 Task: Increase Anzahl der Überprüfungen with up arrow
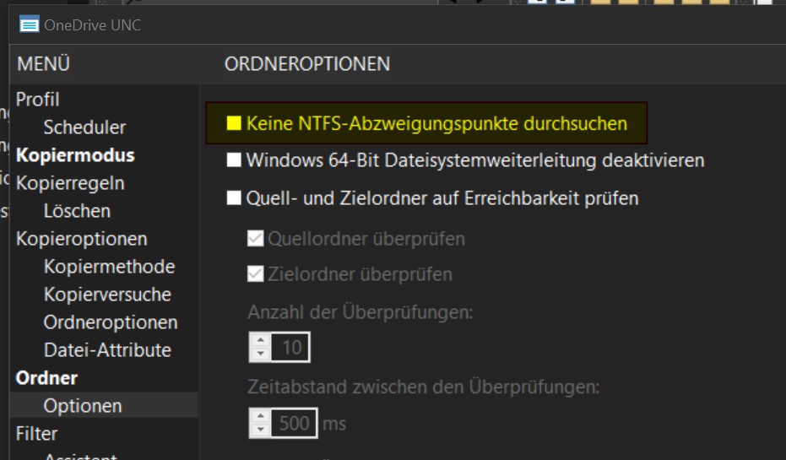[x=262, y=341]
